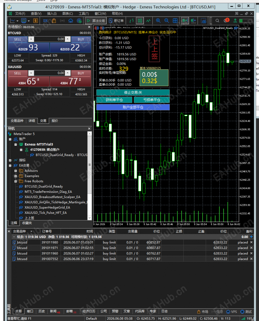259x321 pixels.
Task: Select MT5_TradePermission_Diag_EA in Navigator
Action: click(x=48, y=192)
